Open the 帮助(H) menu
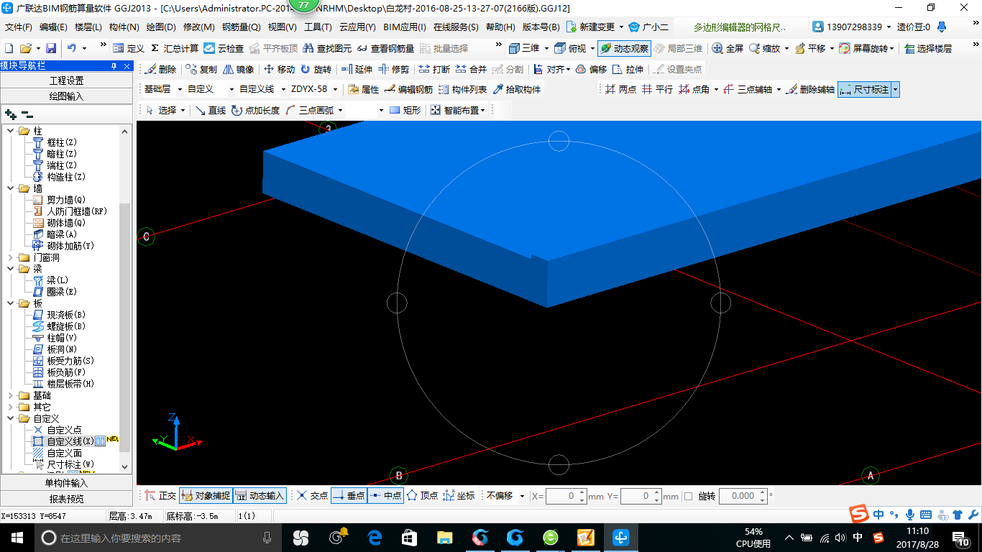 500,27
